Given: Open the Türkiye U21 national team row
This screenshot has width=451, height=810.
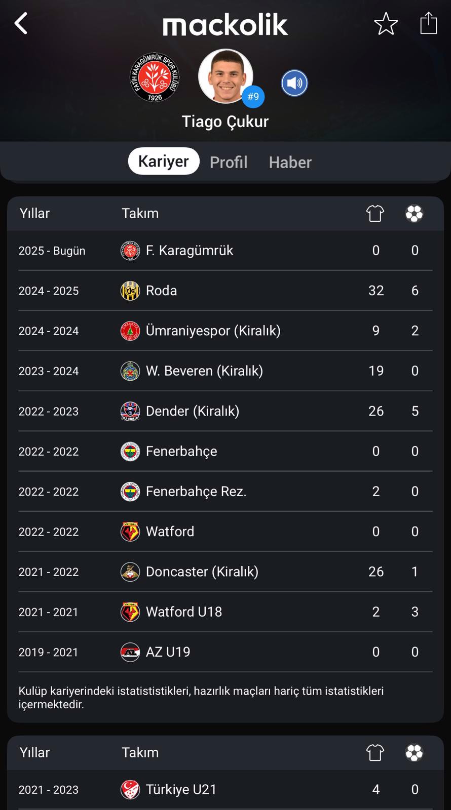Looking at the screenshot, I should (225, 790).
